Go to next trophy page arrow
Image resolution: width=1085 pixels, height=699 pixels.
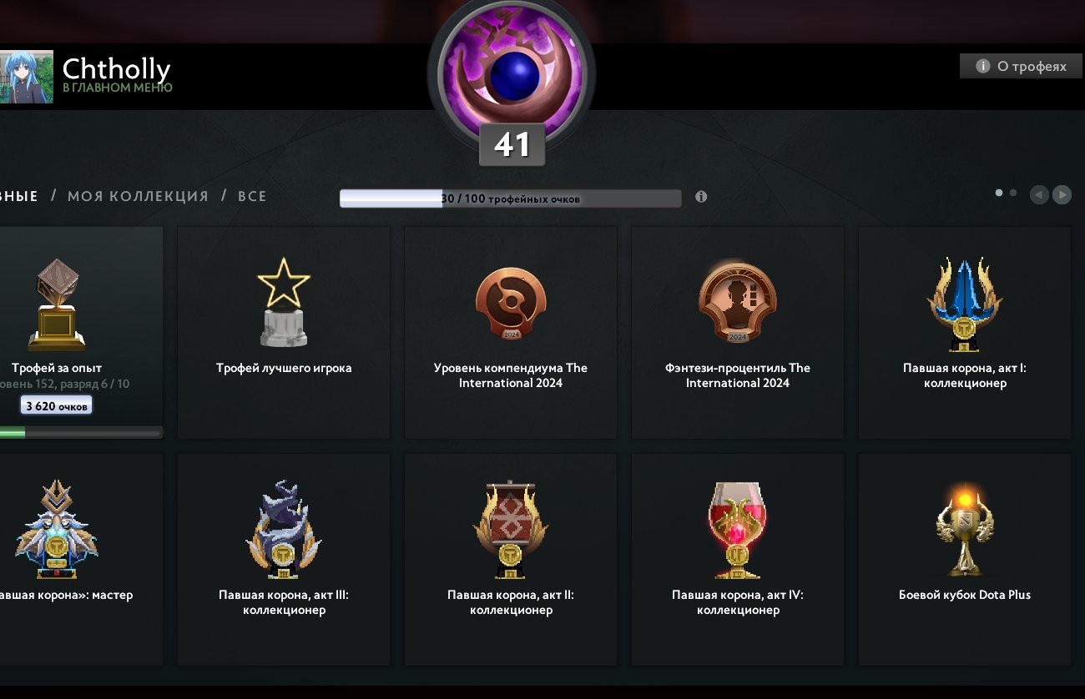tap(1062, 194)
